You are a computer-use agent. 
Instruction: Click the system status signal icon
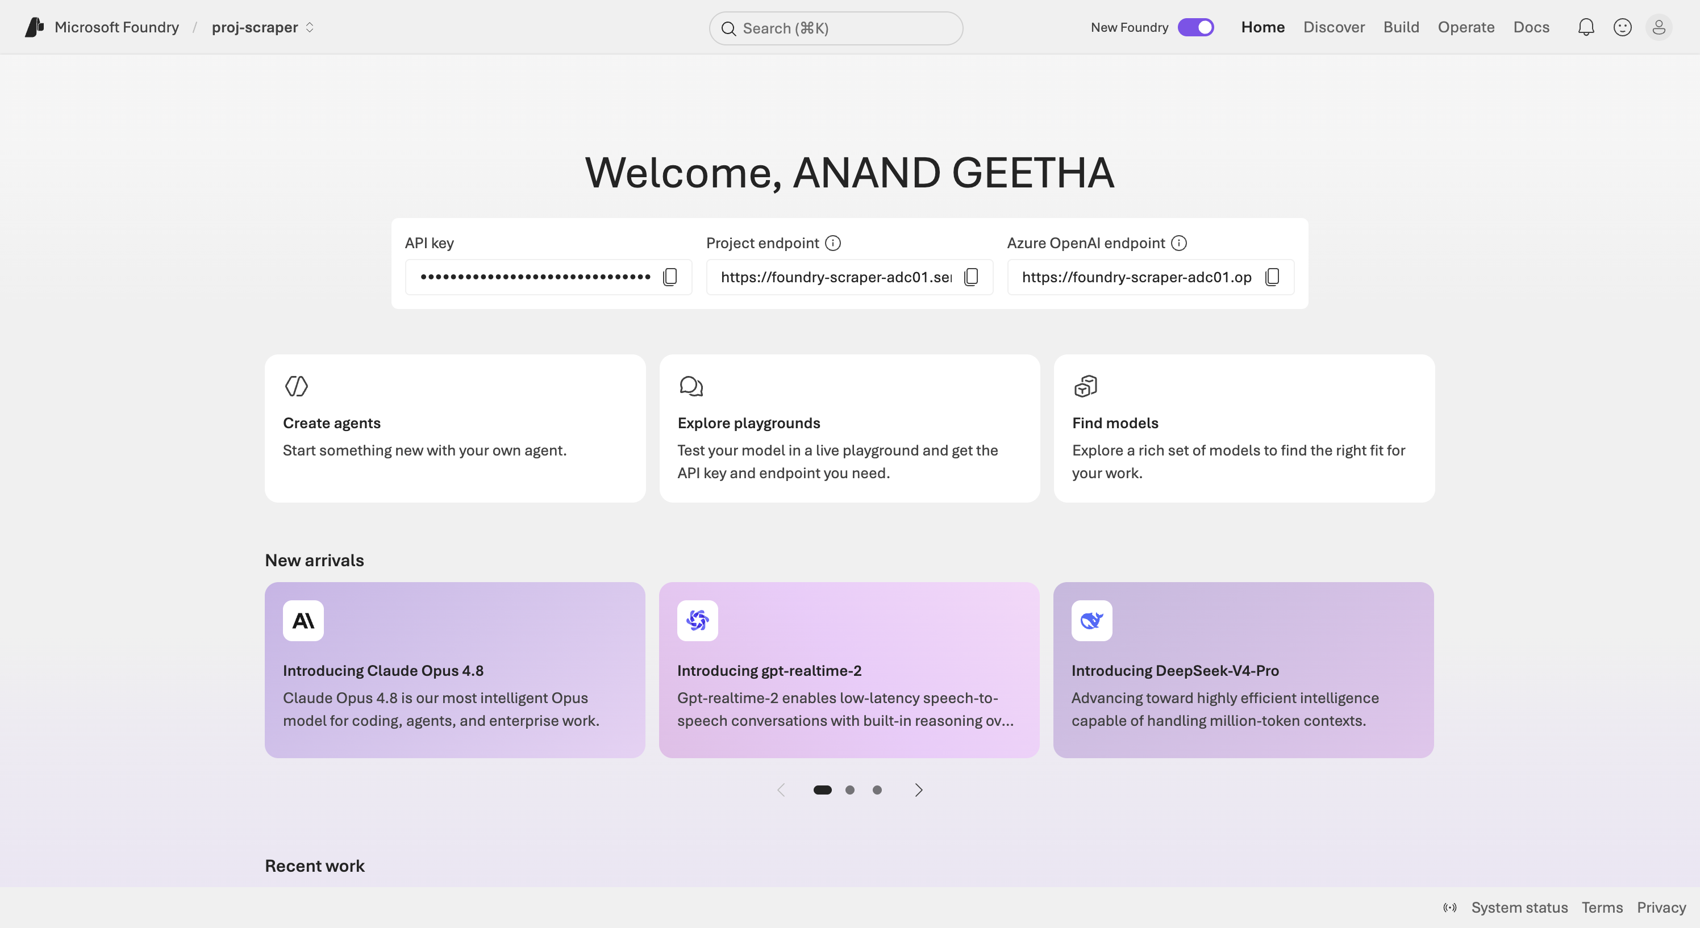pos(1450,908)
